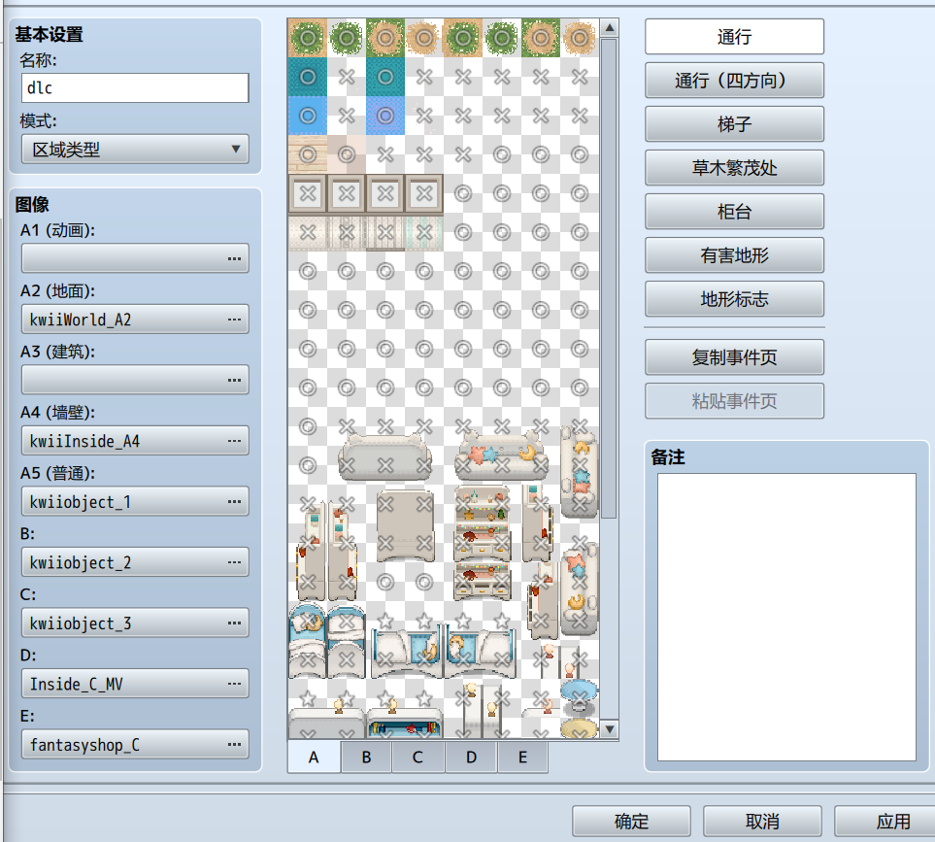Toggle passage on leftmost teal water tile
935x842 pixels.
click(308, 77)
